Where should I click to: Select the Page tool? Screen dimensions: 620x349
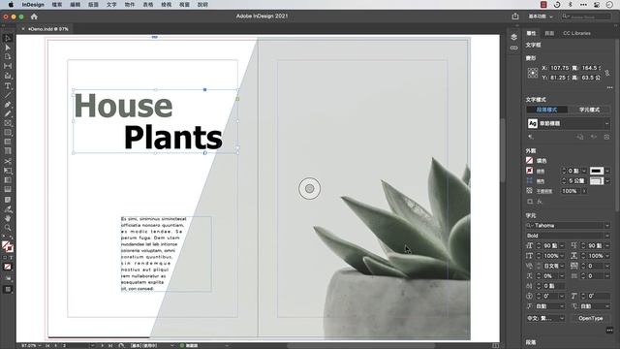8,56
